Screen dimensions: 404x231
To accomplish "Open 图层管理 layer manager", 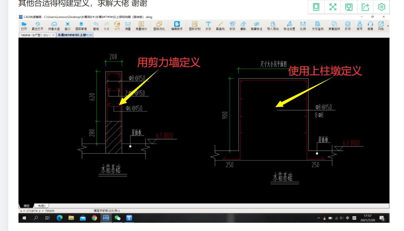I will pos(81,26).
